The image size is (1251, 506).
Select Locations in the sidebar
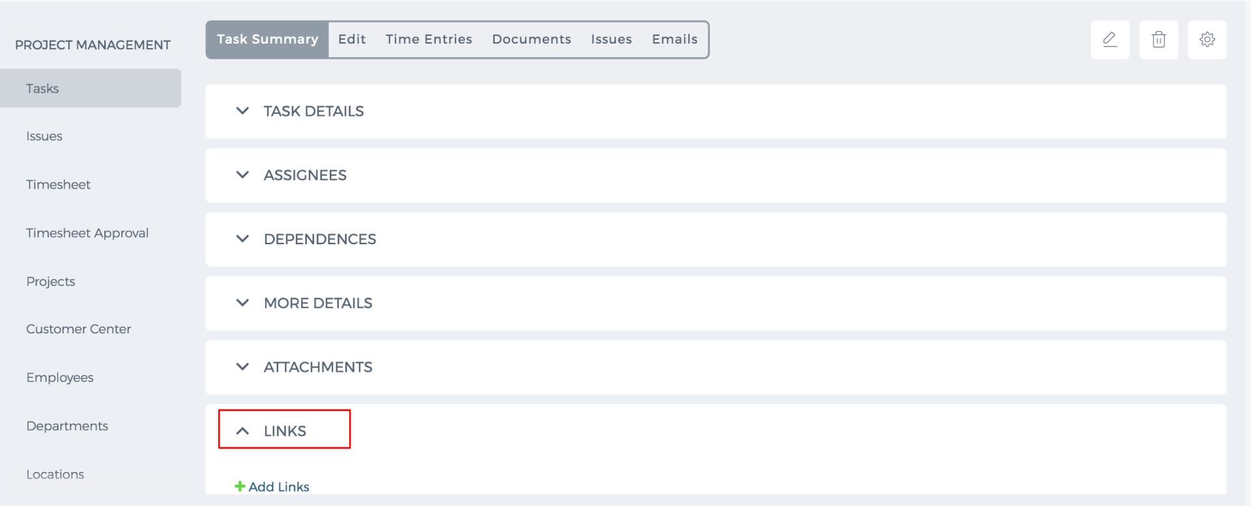pos(55,474)
